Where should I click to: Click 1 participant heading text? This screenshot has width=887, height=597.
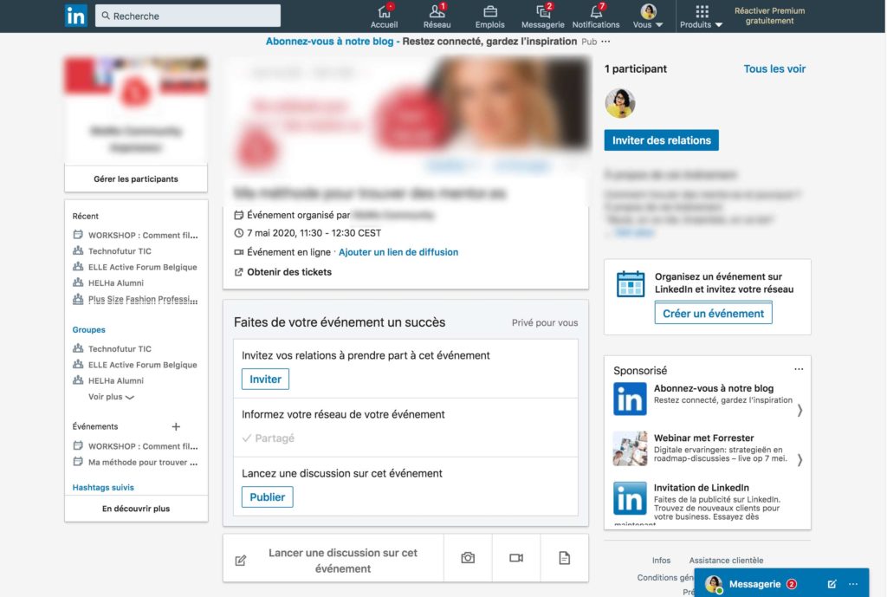click(x=635, y=69)
